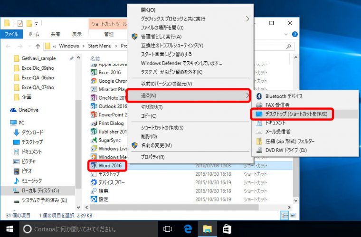Choose ファイルの場所を開く(I)
361x237 pixels.
[x=190, y=28]
